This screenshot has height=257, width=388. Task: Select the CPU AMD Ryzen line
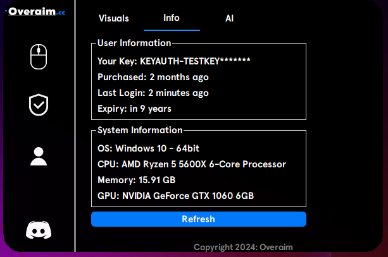192,164
